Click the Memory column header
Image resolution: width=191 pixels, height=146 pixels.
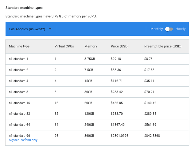pyautogui.click(x=91, y=47)
